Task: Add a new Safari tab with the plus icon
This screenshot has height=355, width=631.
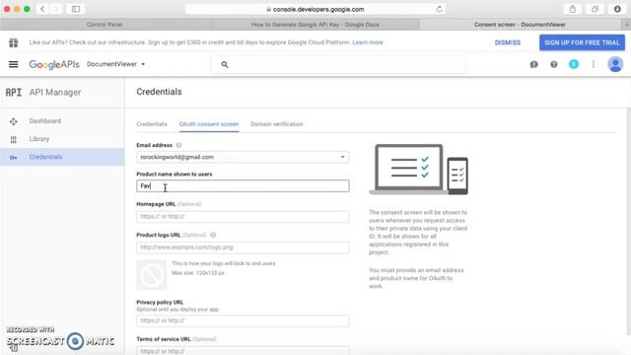Action: click(x=627, y=25)
